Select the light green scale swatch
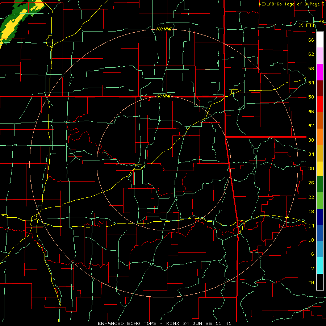 [320, 201]
